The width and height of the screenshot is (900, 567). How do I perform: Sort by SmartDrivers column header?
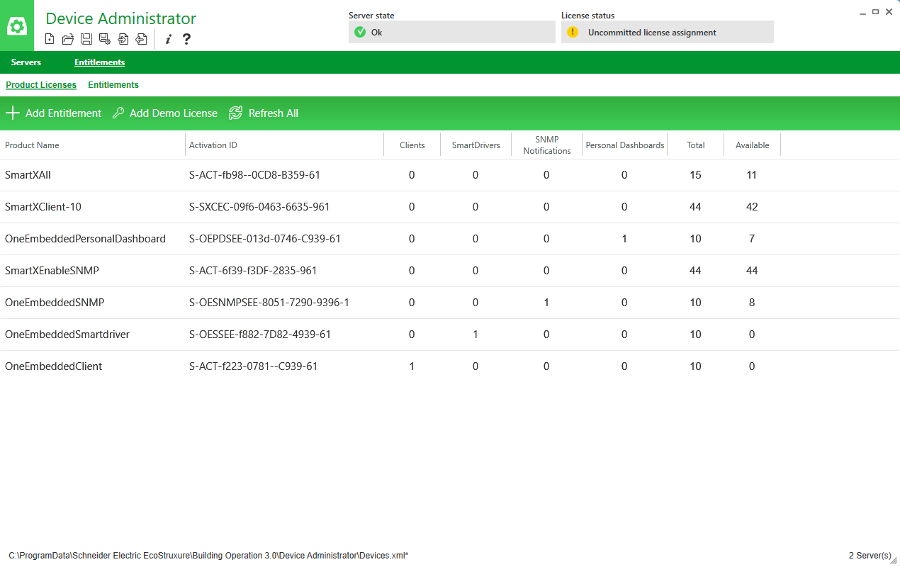[476, 145]
